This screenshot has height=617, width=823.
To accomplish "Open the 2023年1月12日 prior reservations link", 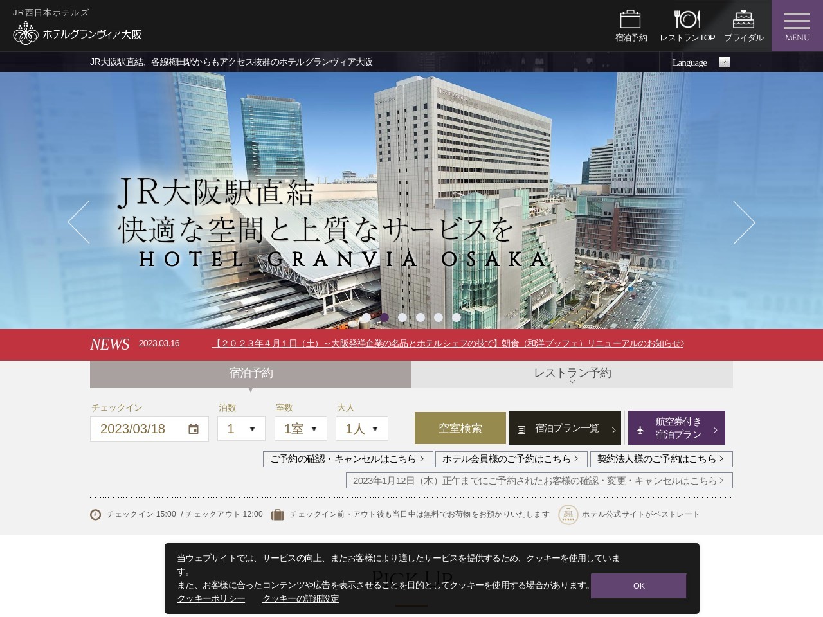I will (539, 480).
